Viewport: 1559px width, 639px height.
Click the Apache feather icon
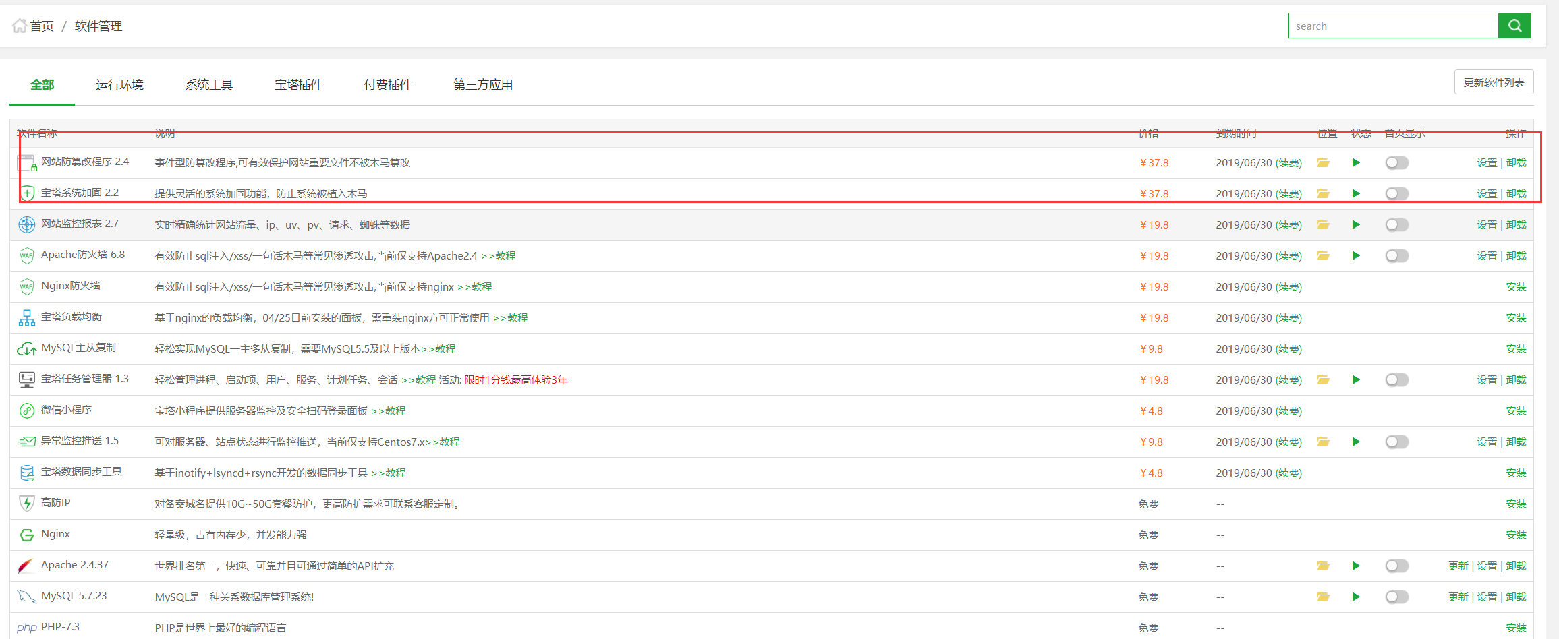tap(26, 566)
